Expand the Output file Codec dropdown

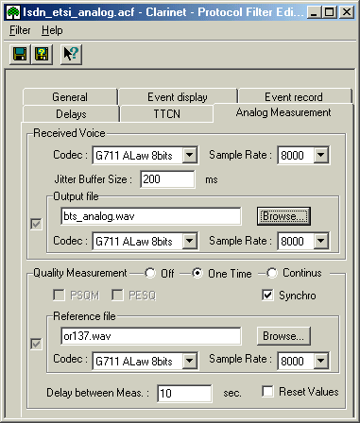pos(190,241)
